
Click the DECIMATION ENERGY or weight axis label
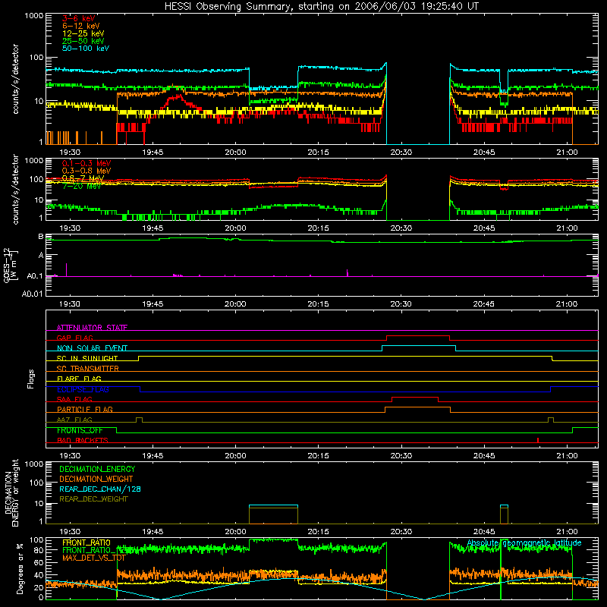click(x=11, y=493)
